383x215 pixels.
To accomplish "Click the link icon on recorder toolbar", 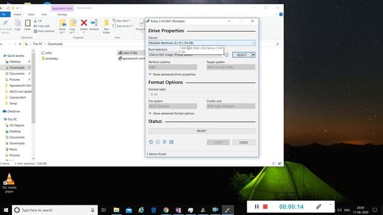I will (318, 207).
